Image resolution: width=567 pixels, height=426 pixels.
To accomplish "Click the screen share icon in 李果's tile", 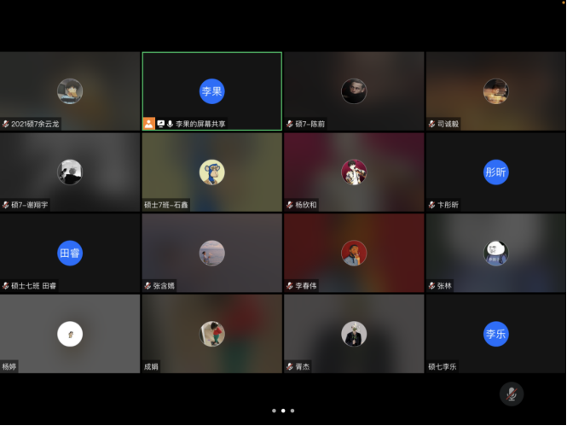I will (160, 124).
